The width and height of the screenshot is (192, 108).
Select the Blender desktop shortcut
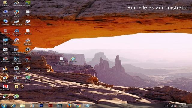pos(28,69)
